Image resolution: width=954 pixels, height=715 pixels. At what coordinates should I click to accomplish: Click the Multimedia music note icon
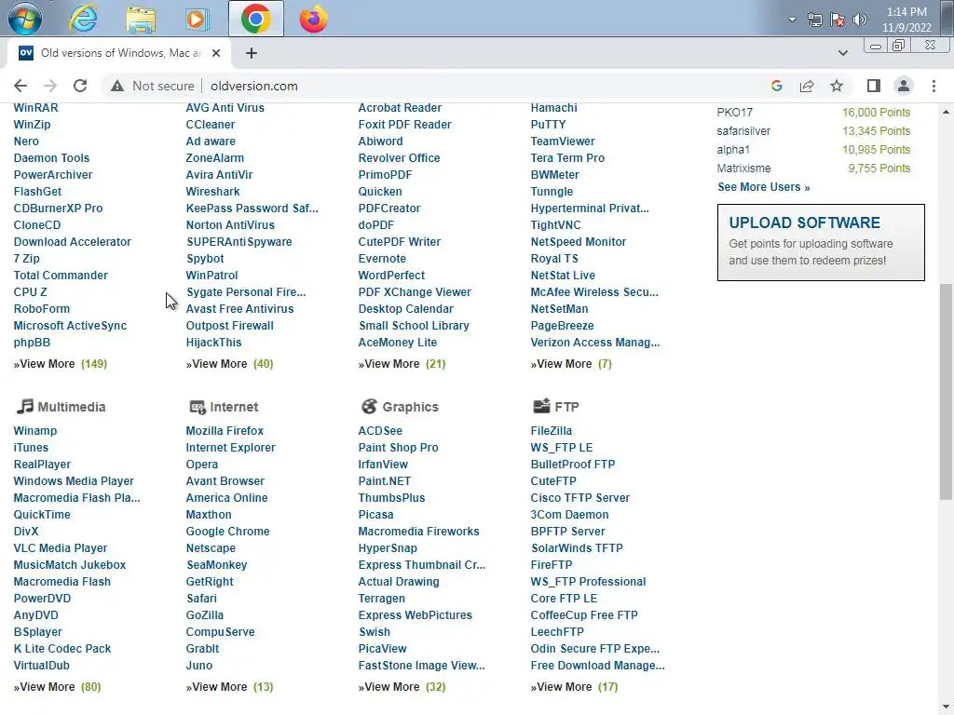[x=24, y=406]
